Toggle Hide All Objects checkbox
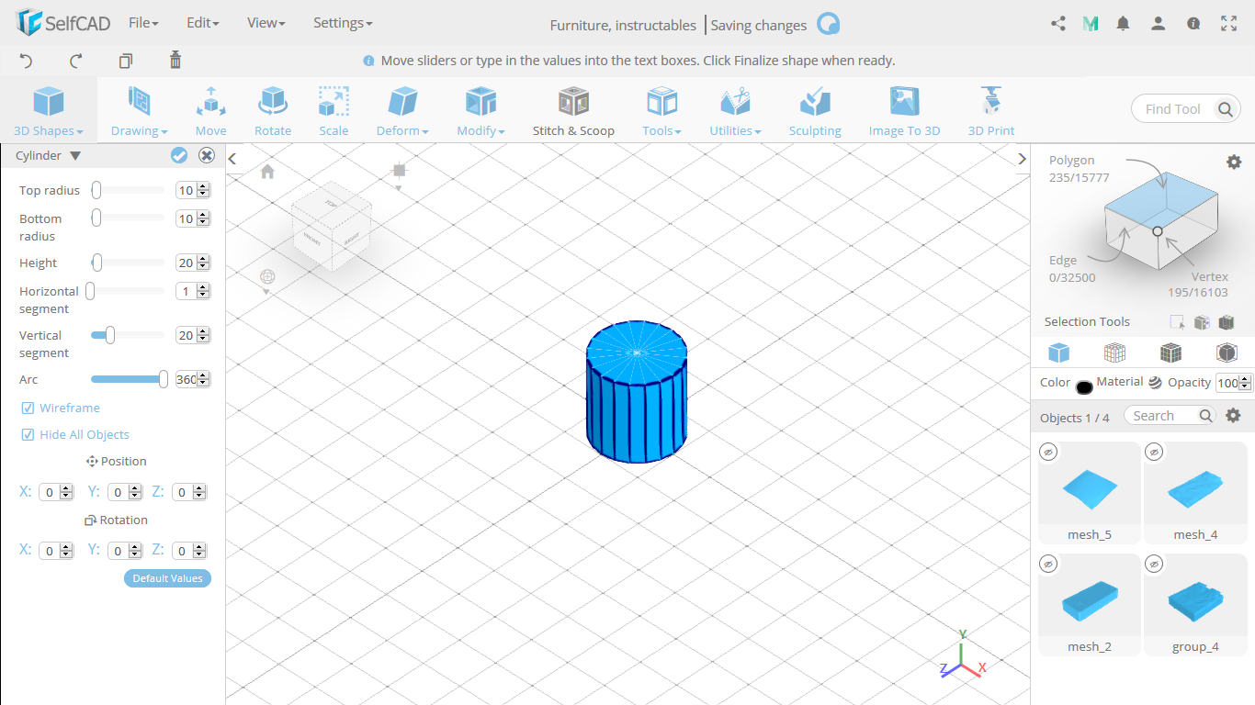Viewport: 1255px width, 705px height. 28,434
